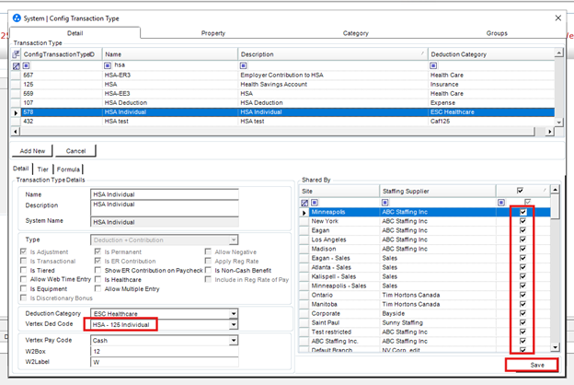Image resolution: width=574 pixels, height=385 pixels.
Task: Sort by the Deduction Category column header
Action: tap(491, 54)
